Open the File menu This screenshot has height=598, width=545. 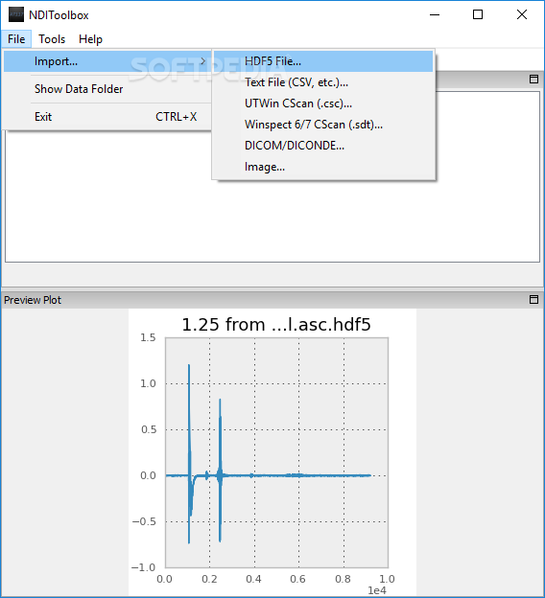tap(16, 39)
